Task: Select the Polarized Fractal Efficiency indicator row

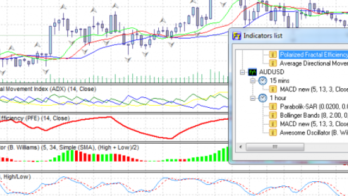Action: click(313, 54)
